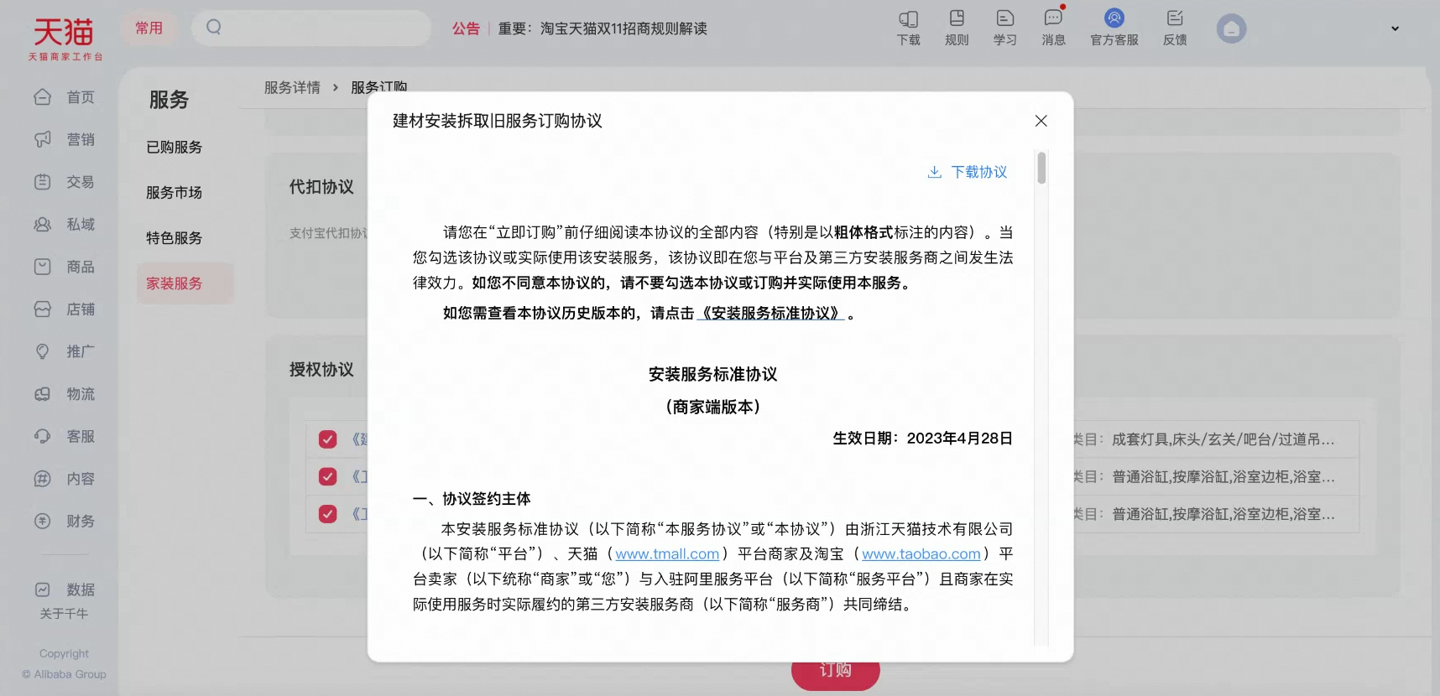Click the user avatar icon

pyautogui.click(x=1231, y=29)
